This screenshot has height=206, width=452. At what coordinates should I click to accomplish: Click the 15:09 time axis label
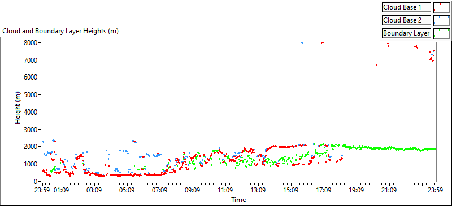coord(291,190)
